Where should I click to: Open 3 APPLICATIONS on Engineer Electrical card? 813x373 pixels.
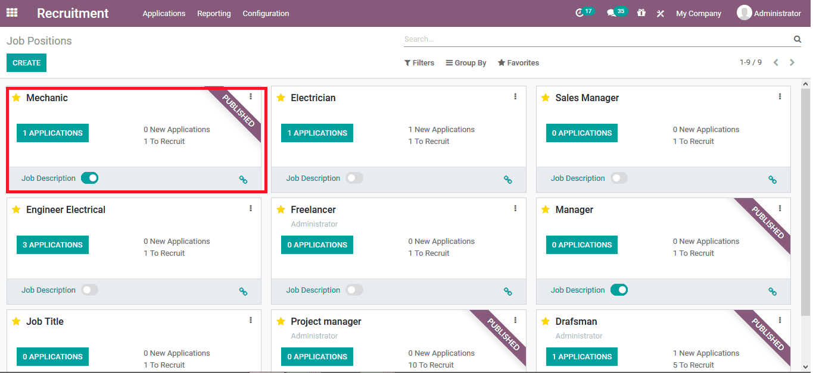[52, 245]
